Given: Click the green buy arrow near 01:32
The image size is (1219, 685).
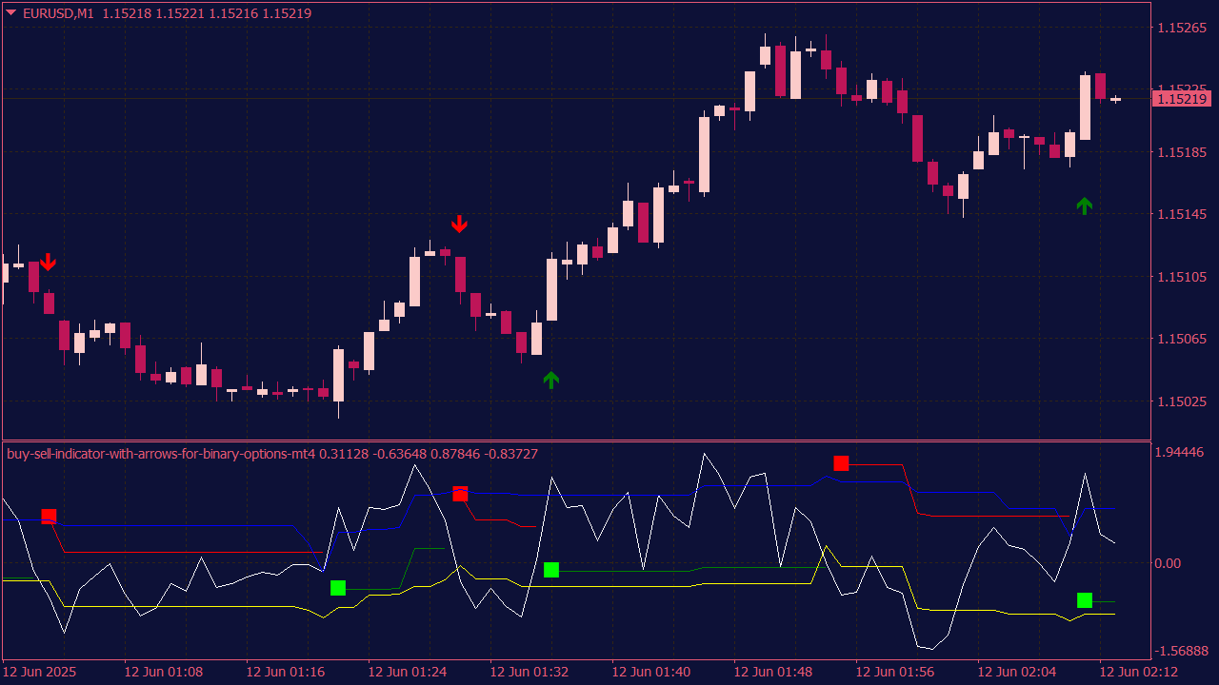Looking at the screenshot, I should click(550, 381).
